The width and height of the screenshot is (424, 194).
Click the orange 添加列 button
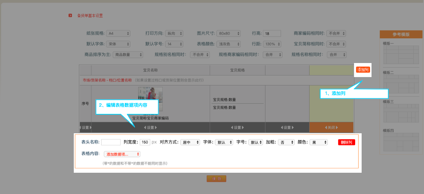[362, 70]
